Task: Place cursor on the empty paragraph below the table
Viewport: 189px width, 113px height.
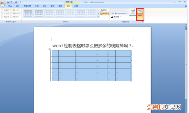Action: [52, 85]
